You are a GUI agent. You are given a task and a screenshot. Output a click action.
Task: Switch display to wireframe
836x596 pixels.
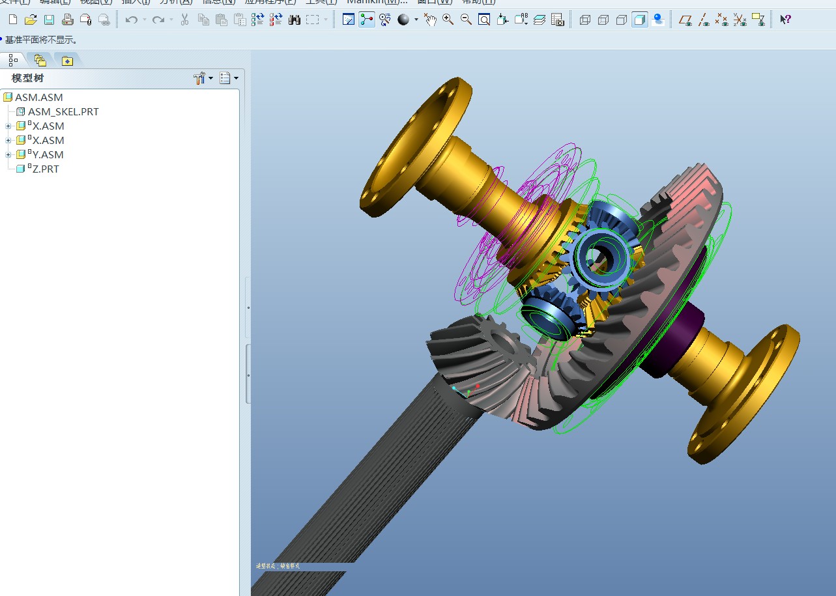click(x=585, y=20)
